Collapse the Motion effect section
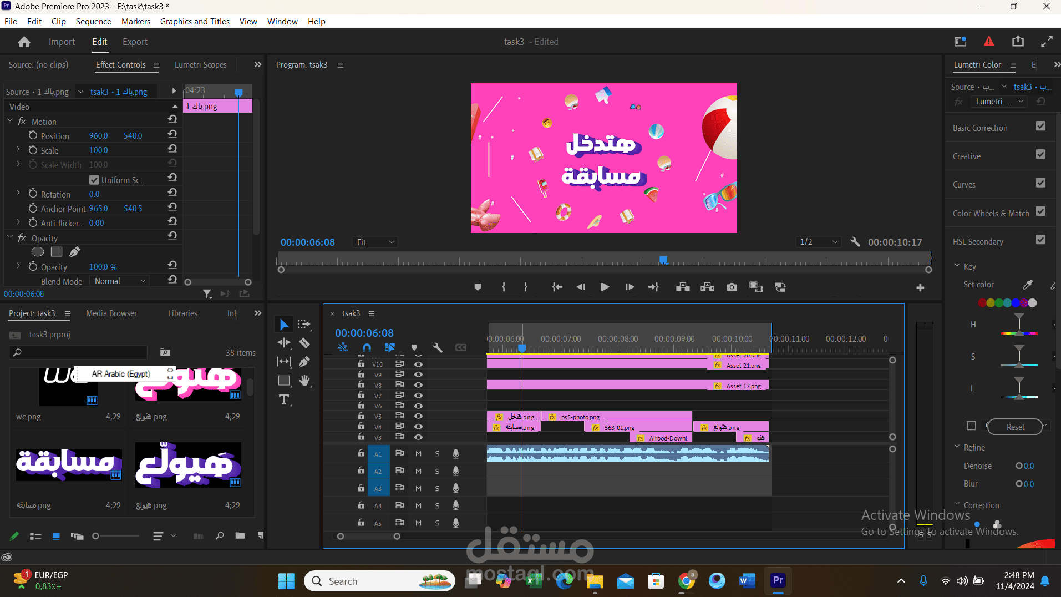 (x=9, y=120)
